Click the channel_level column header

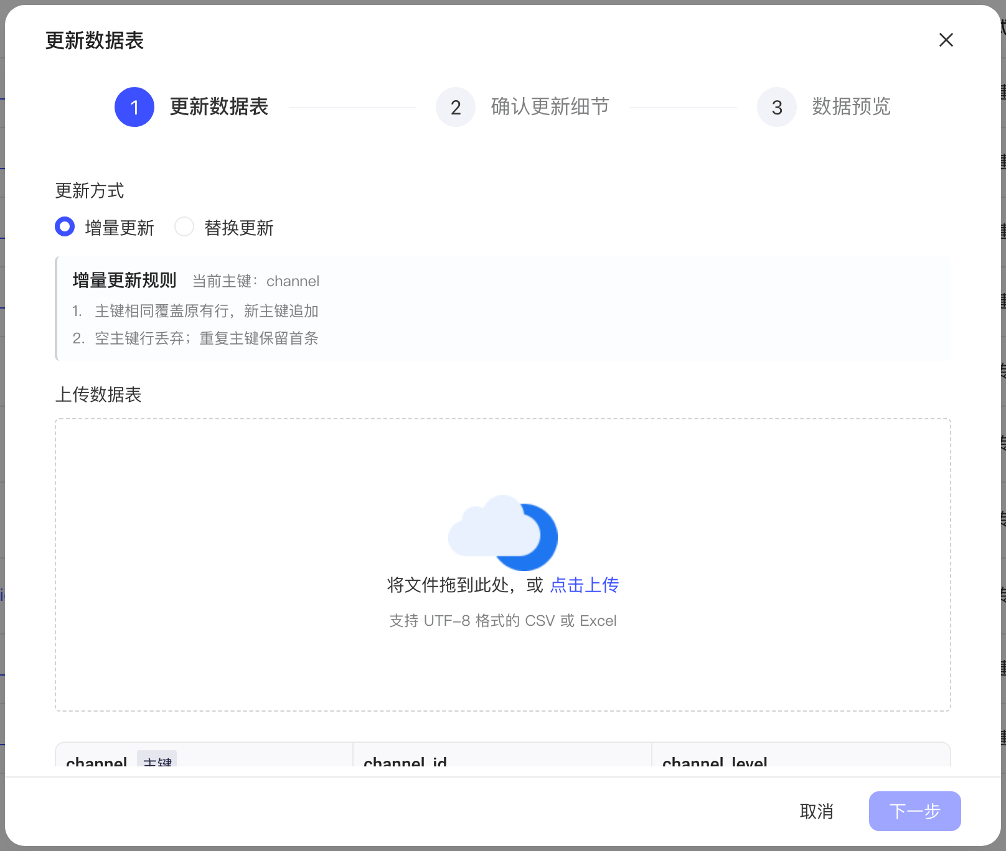point(801,755)
